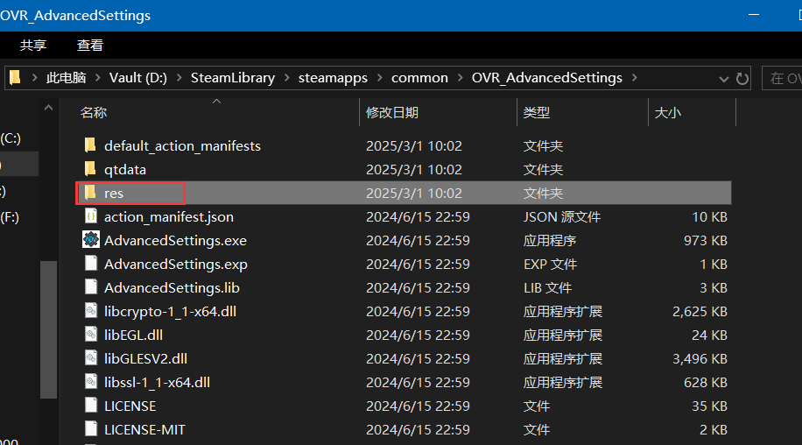The image size is (802, 445).
Task: Select the libcrypto-1_1-x64.dll file icon
Action: [90, 311]
